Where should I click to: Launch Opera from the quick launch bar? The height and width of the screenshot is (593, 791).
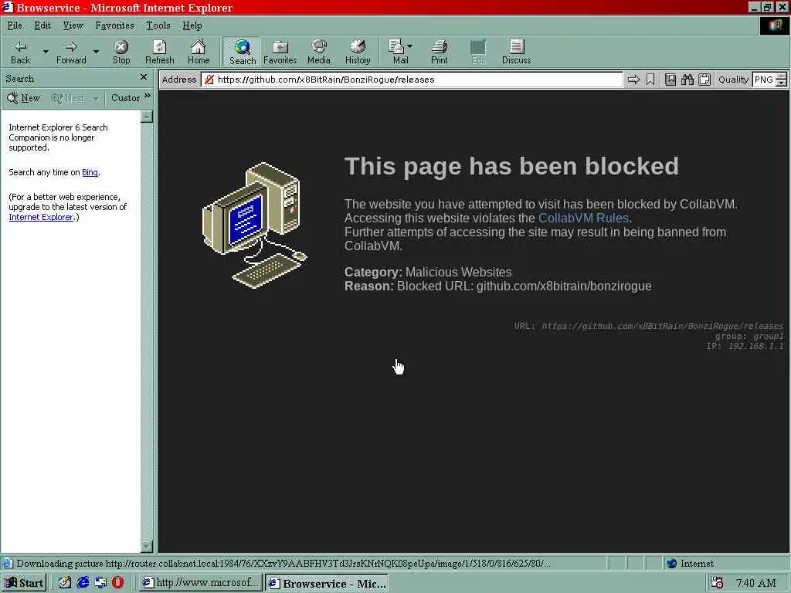118,582
